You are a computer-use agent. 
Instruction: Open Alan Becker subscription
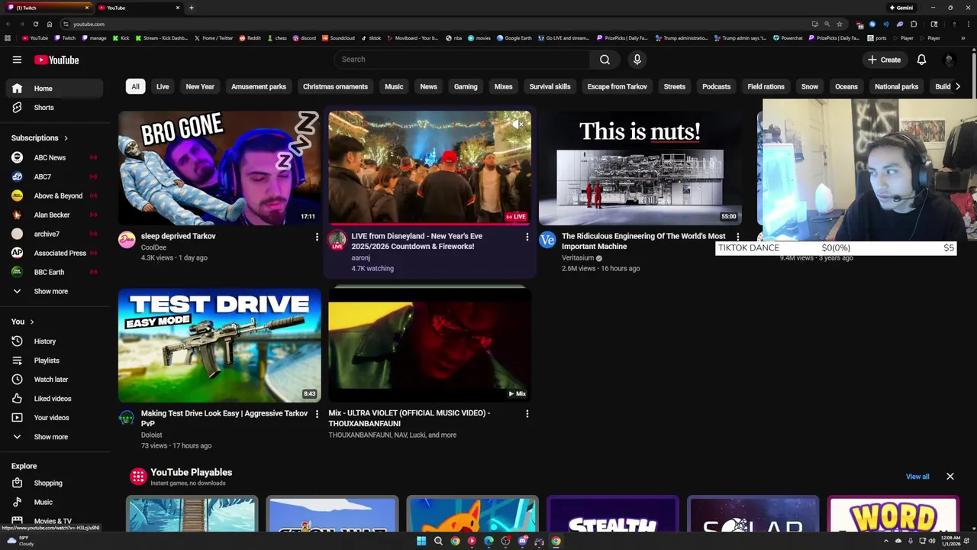(53, 215)
